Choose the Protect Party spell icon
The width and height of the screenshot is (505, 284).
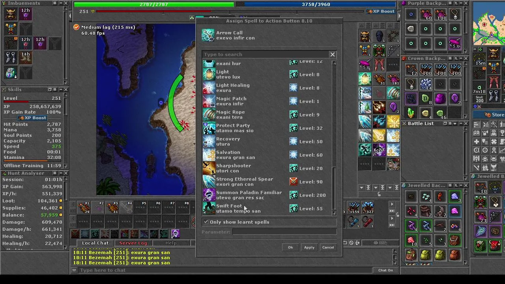pos(209,128)
